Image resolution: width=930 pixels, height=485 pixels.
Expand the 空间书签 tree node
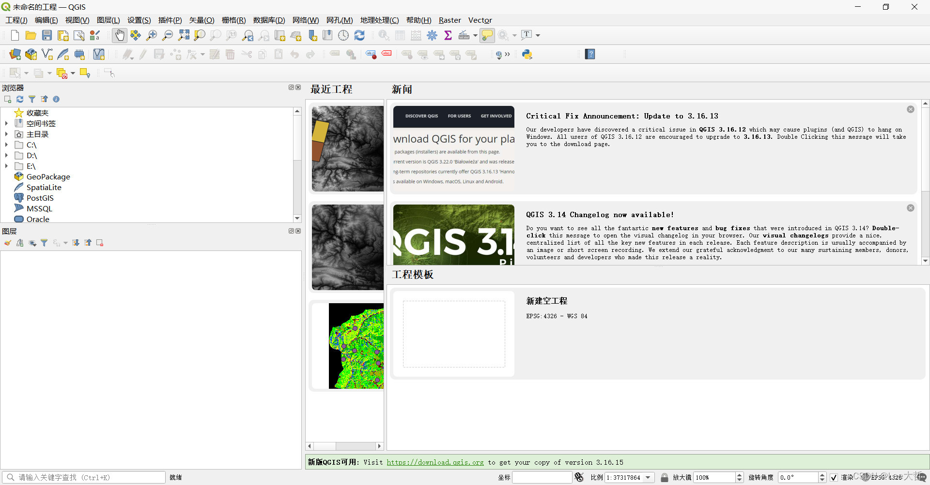coord(6,124)
